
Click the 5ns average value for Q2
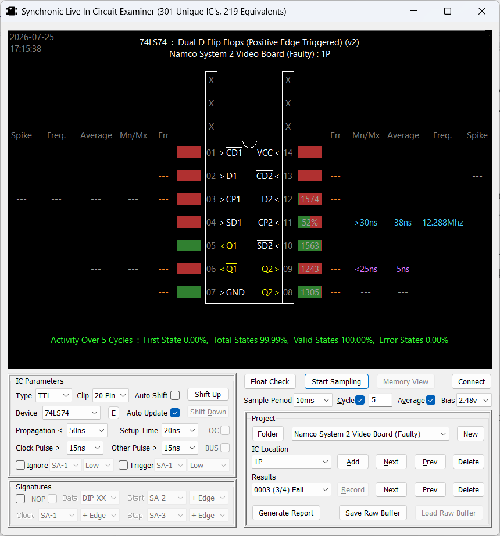pyautogui.click(x=402, y=269)
